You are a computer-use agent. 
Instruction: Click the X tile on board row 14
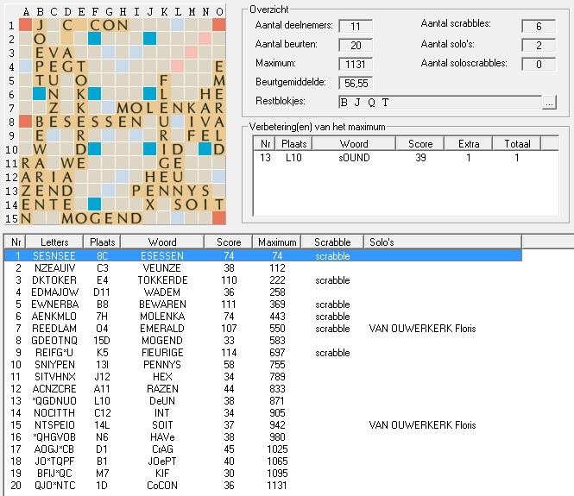(x=149, y=204)
